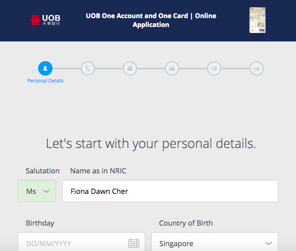Viewport: 296px width, 251px height.
Task: Open the Salutation dropdown showing Ms
Action: pos(37,191)
